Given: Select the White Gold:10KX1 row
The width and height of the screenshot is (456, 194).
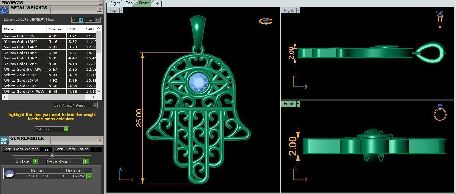Looking at the screenshot, I should tap(49, 75).
